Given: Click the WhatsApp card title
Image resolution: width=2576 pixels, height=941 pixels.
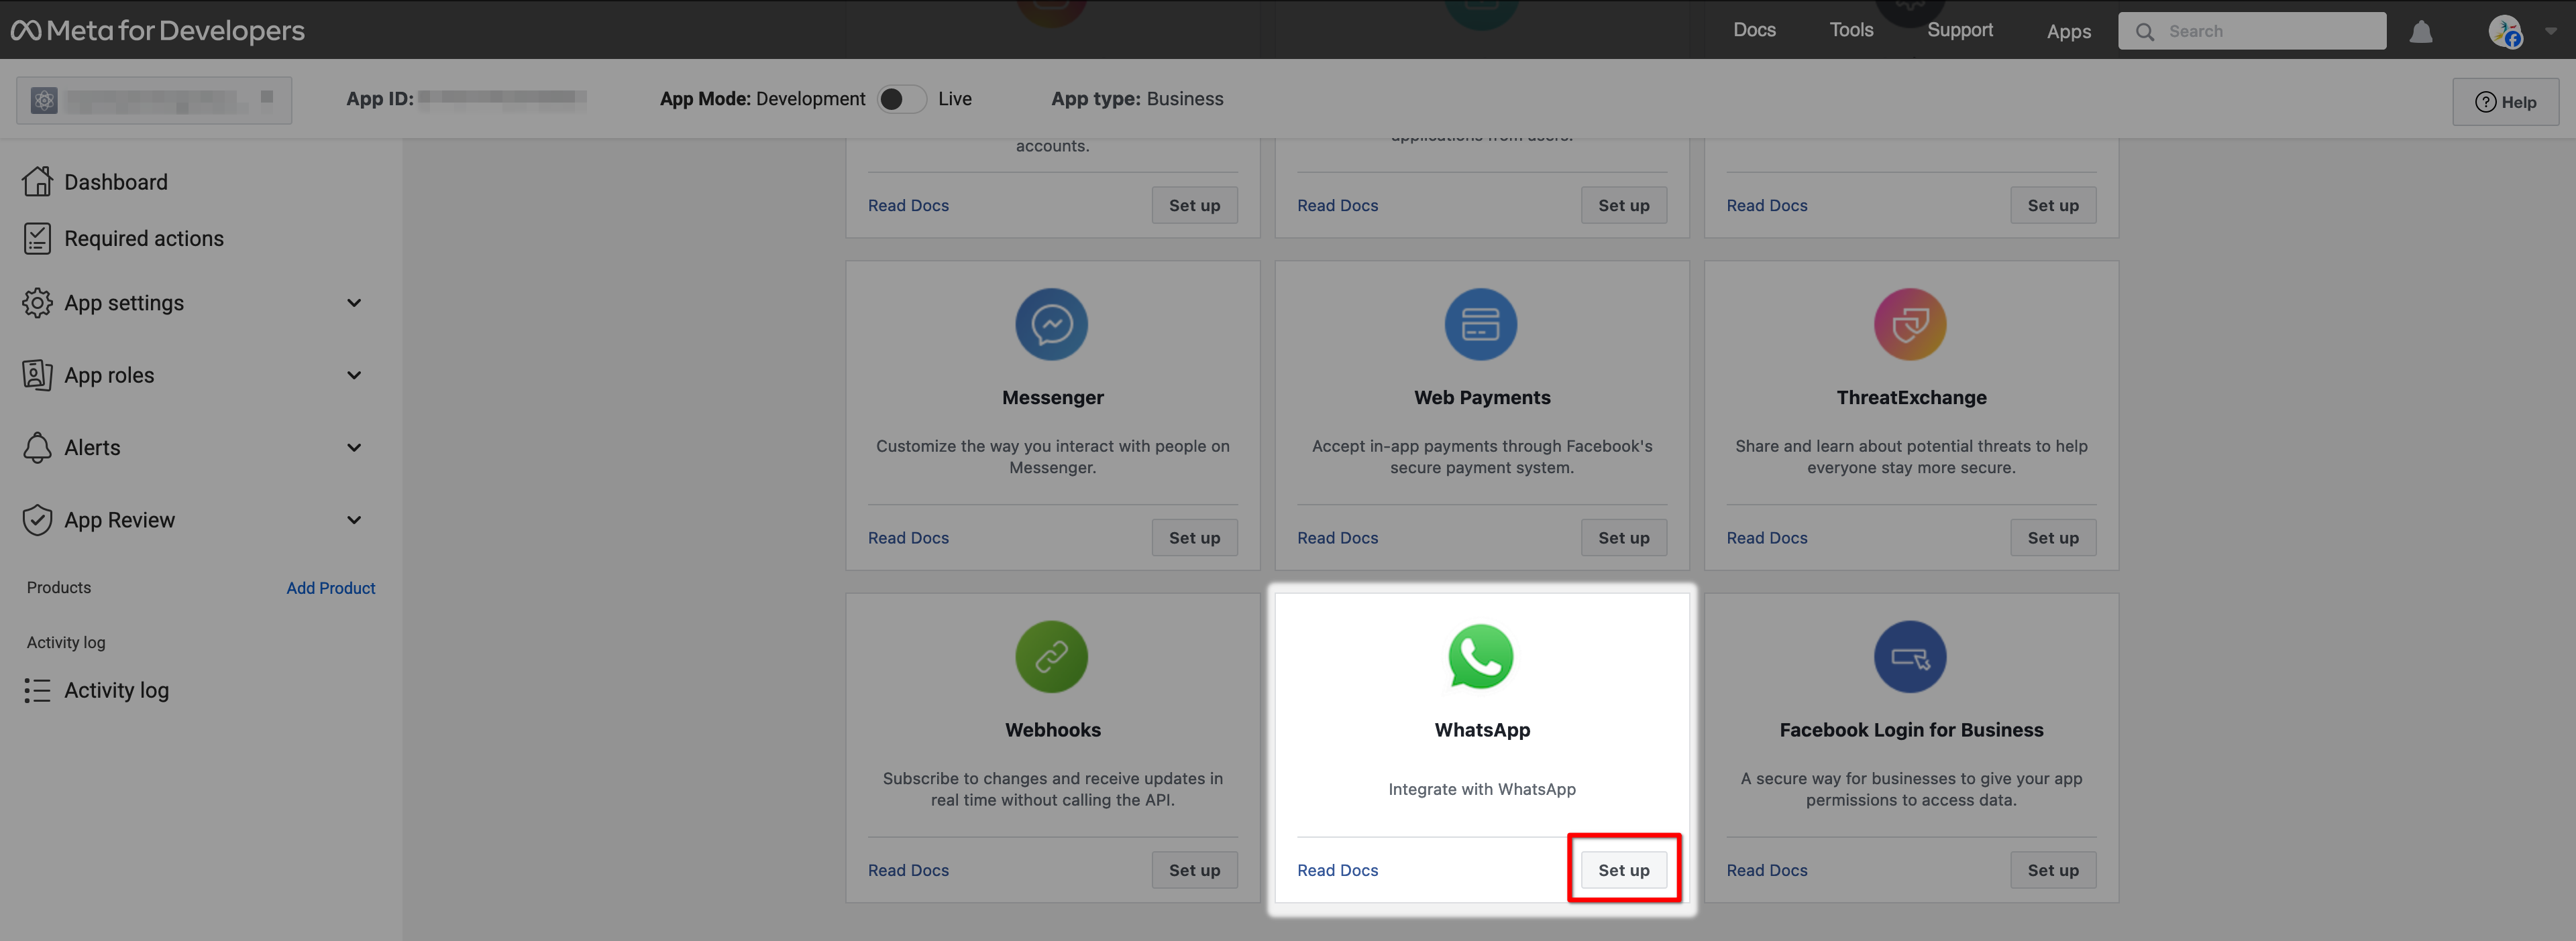Looking at the screenshot, I should (x=1482, y=731).
